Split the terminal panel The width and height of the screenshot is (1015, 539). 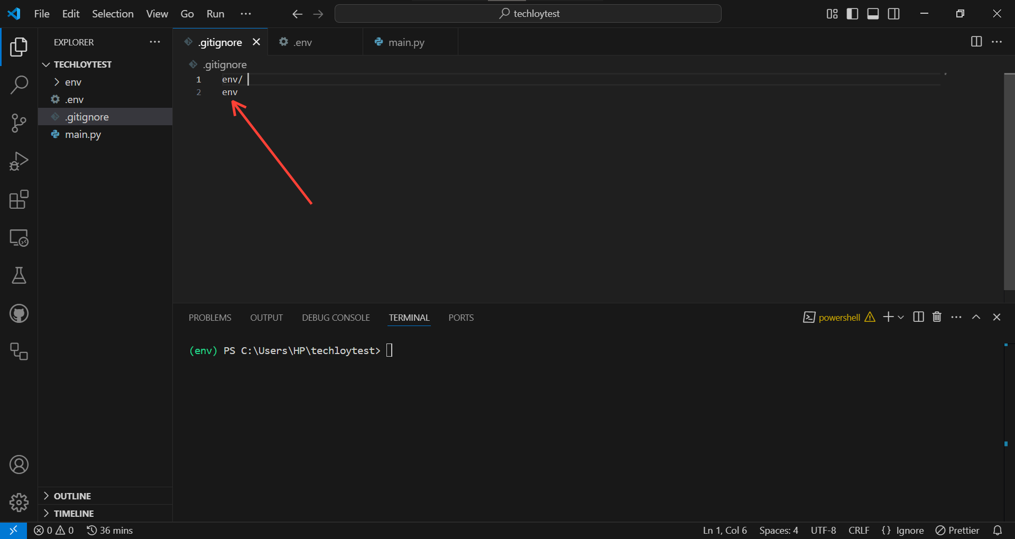[919, 317]
